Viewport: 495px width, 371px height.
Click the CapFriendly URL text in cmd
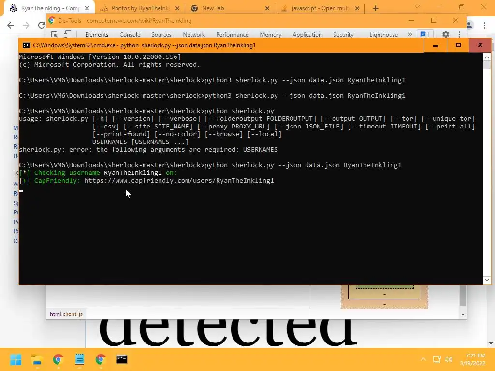point(179,181)
